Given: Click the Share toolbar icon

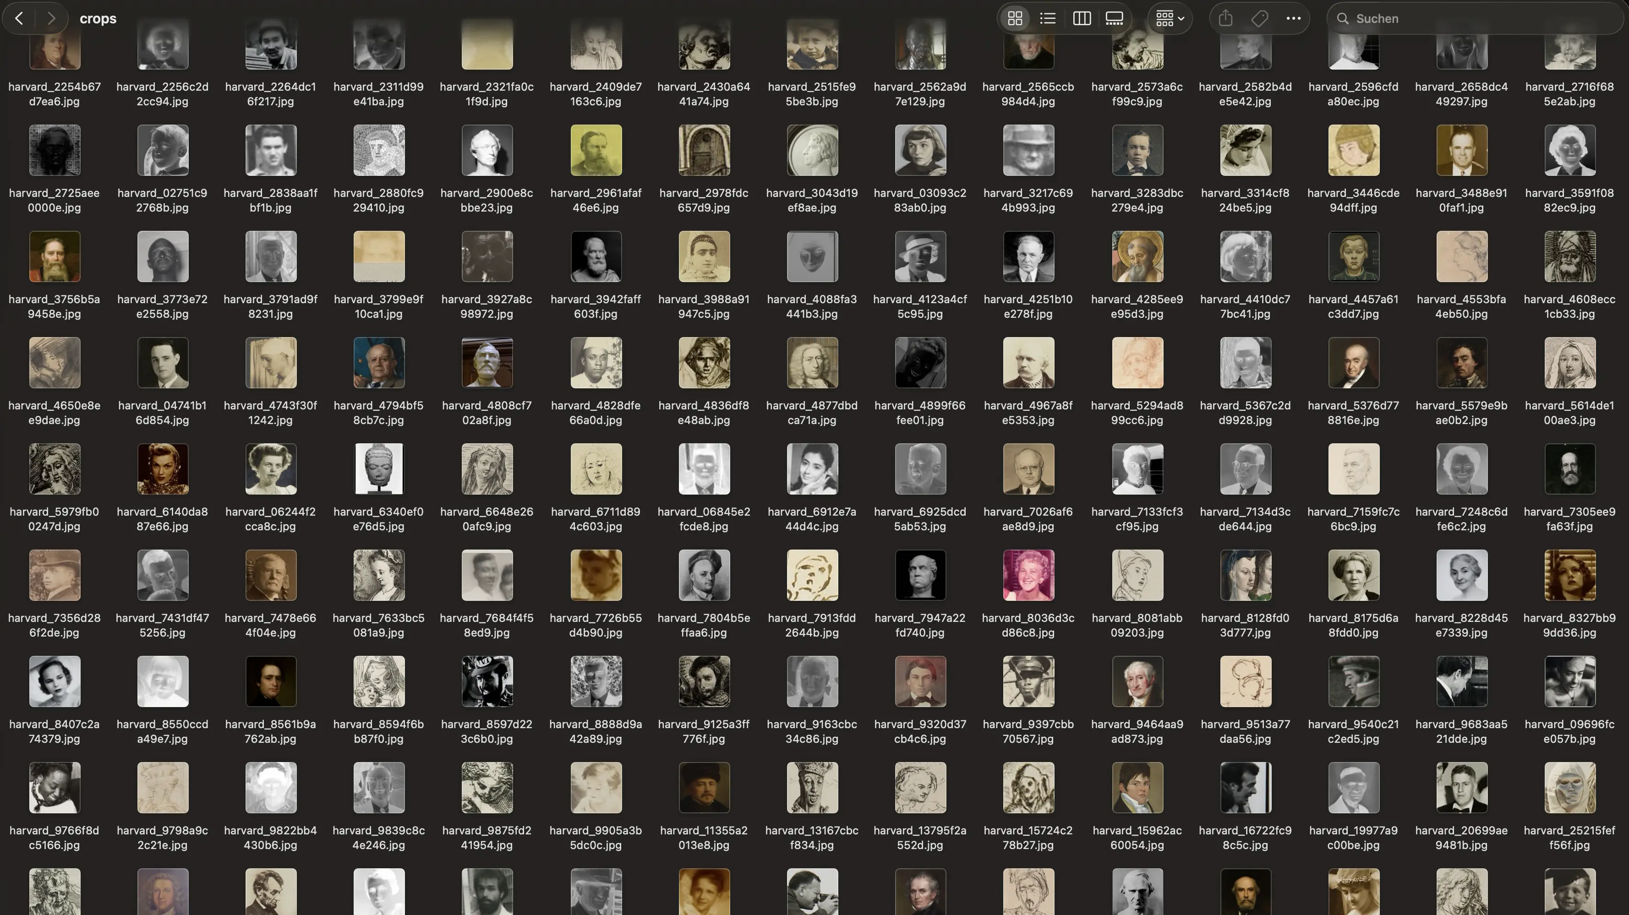Looking at the screenshot, I should [1225, 18].
